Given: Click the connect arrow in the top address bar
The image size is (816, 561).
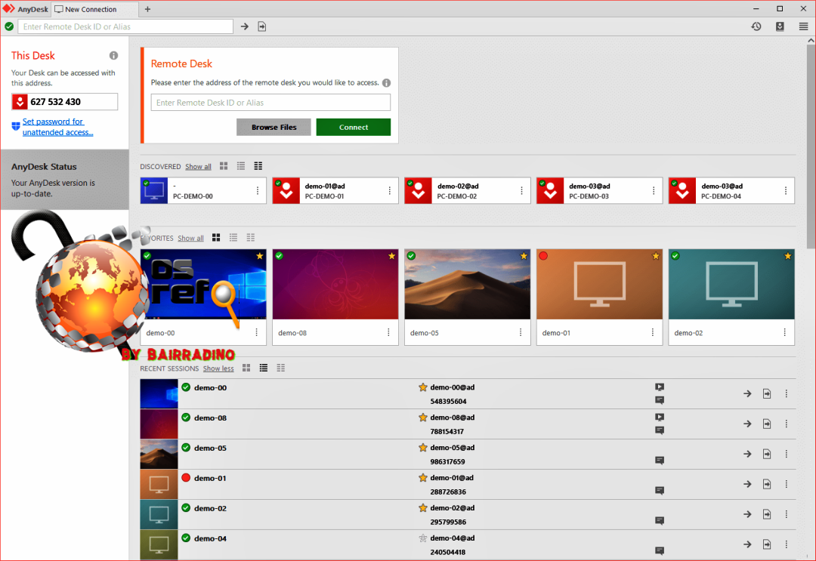Looking at the screenshot, I should [245, 26].
